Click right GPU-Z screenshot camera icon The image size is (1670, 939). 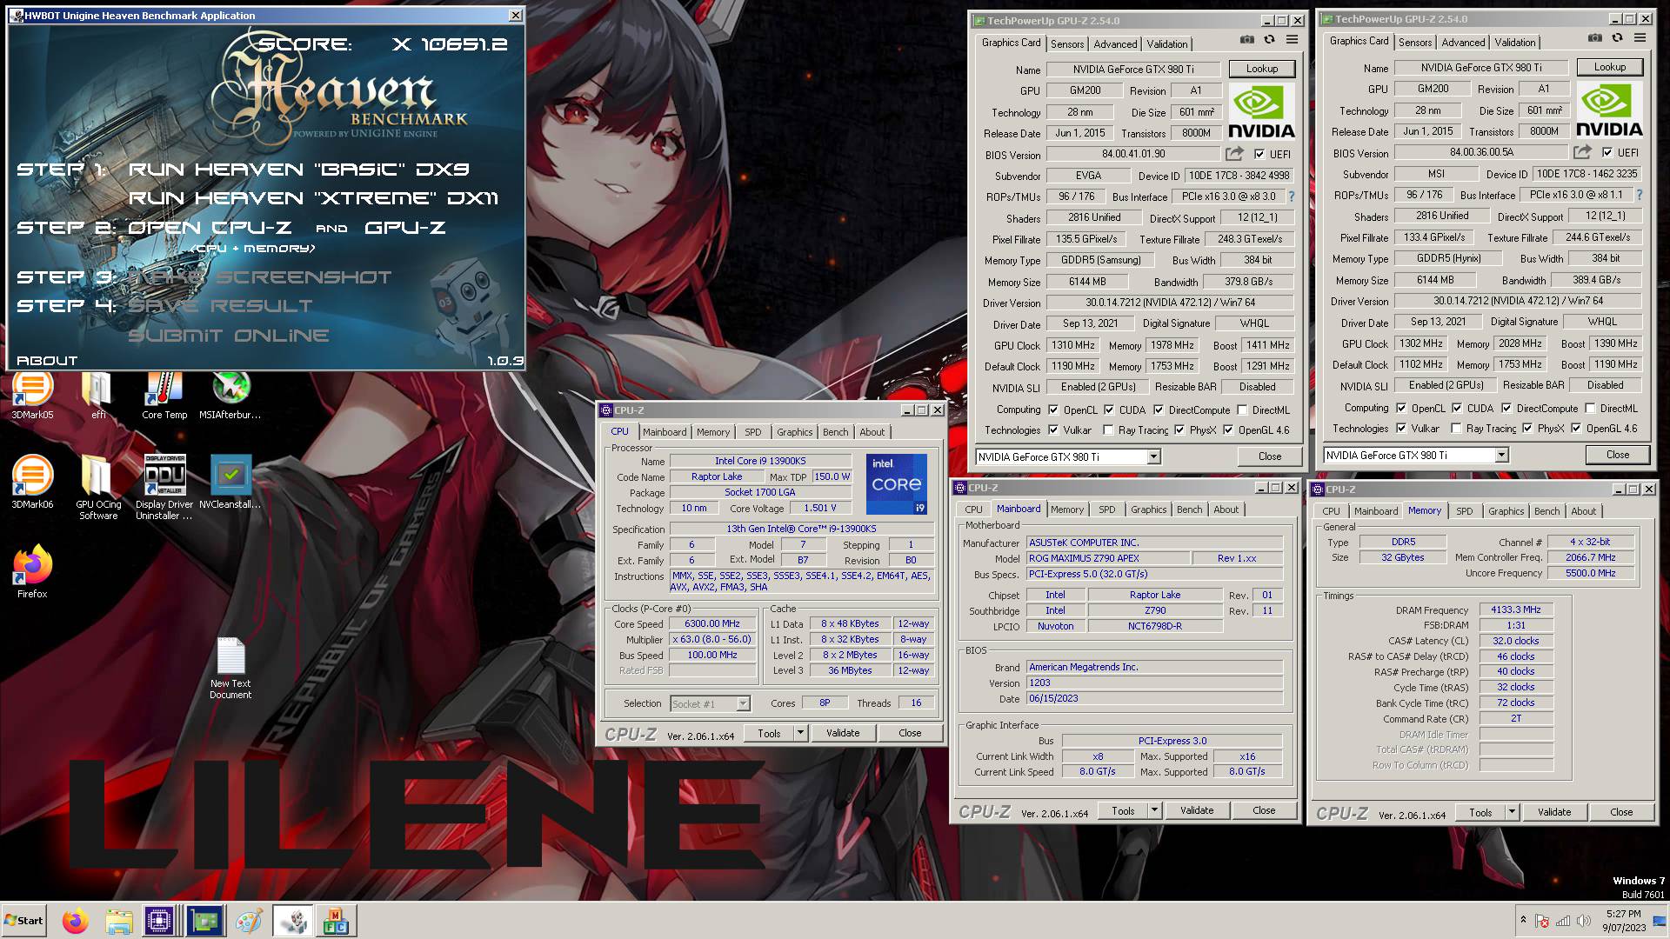point(1594,38)
